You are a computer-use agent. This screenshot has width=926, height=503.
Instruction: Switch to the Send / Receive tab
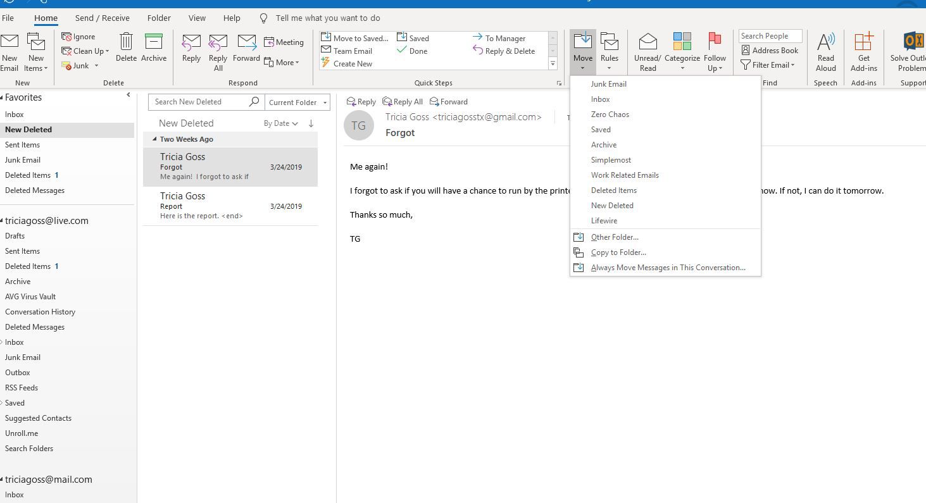tap(102, 18)
